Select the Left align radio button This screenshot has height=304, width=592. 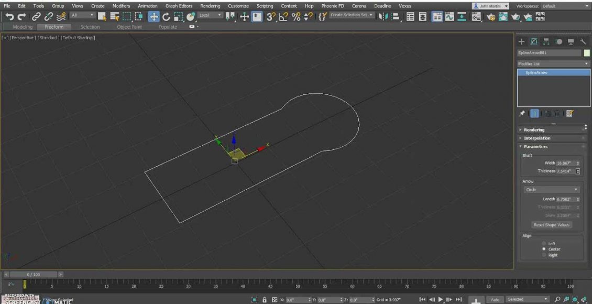click(x=544, y=244)
